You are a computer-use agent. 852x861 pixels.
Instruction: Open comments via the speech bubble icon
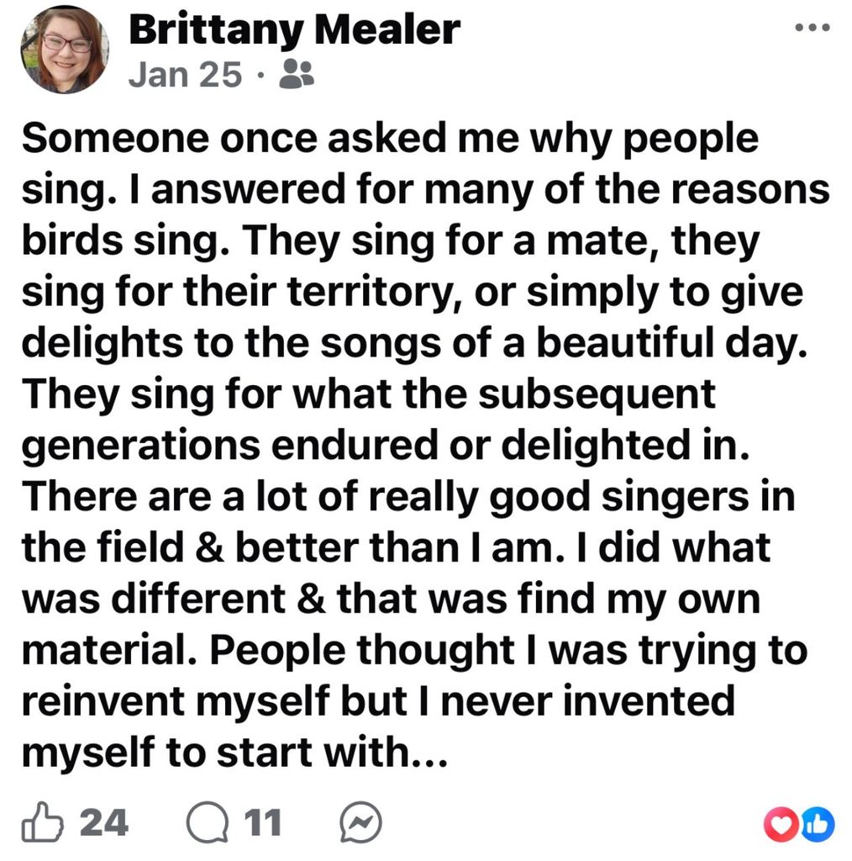204,823
